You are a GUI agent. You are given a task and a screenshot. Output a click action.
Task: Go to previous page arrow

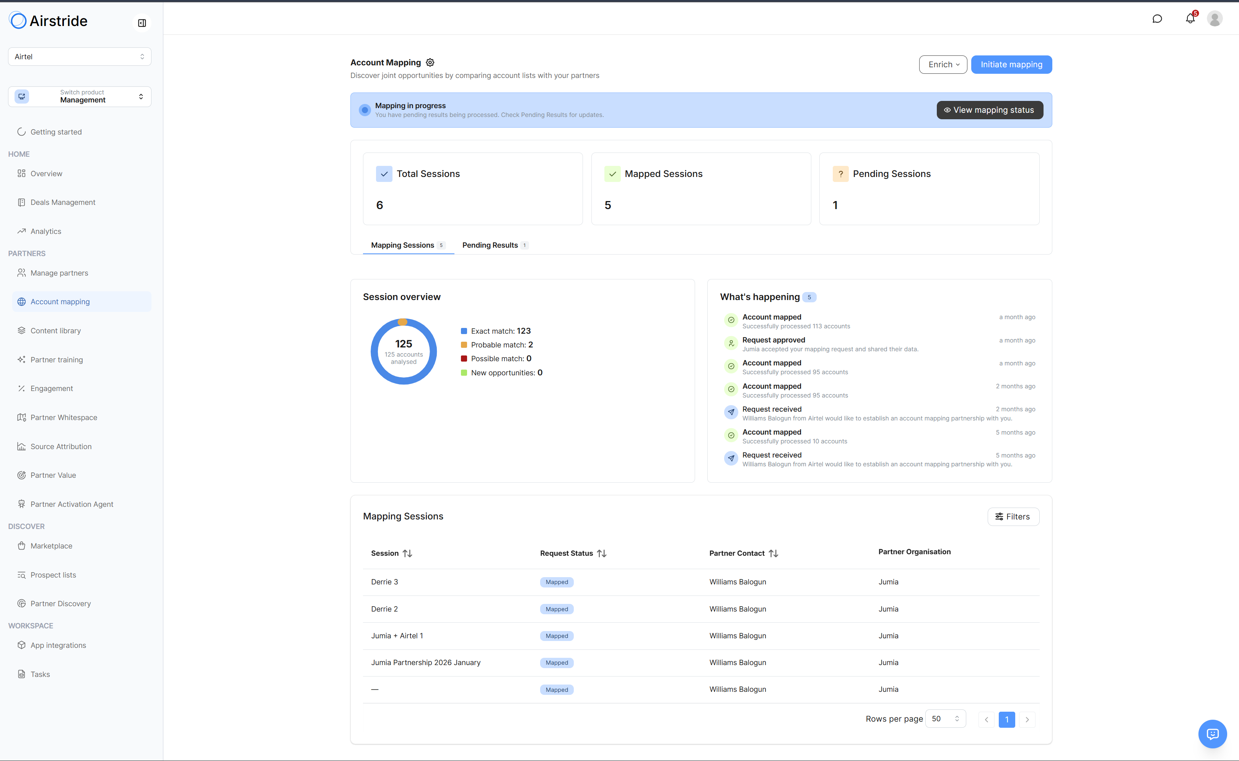pos(986,720)
